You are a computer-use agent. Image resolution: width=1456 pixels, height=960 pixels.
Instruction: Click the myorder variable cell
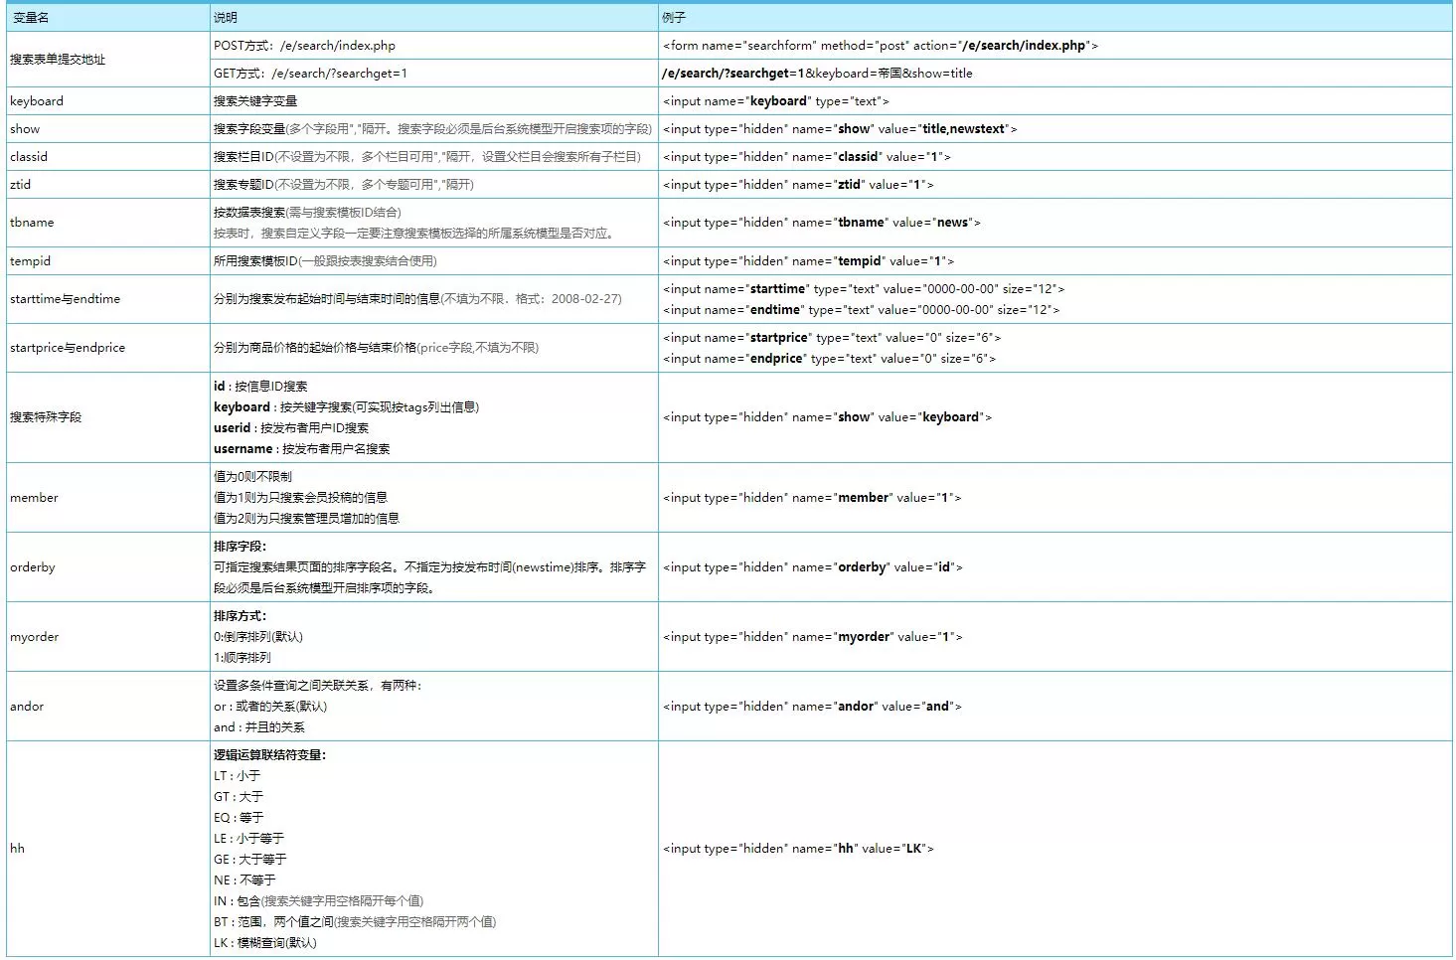point(107,637)
